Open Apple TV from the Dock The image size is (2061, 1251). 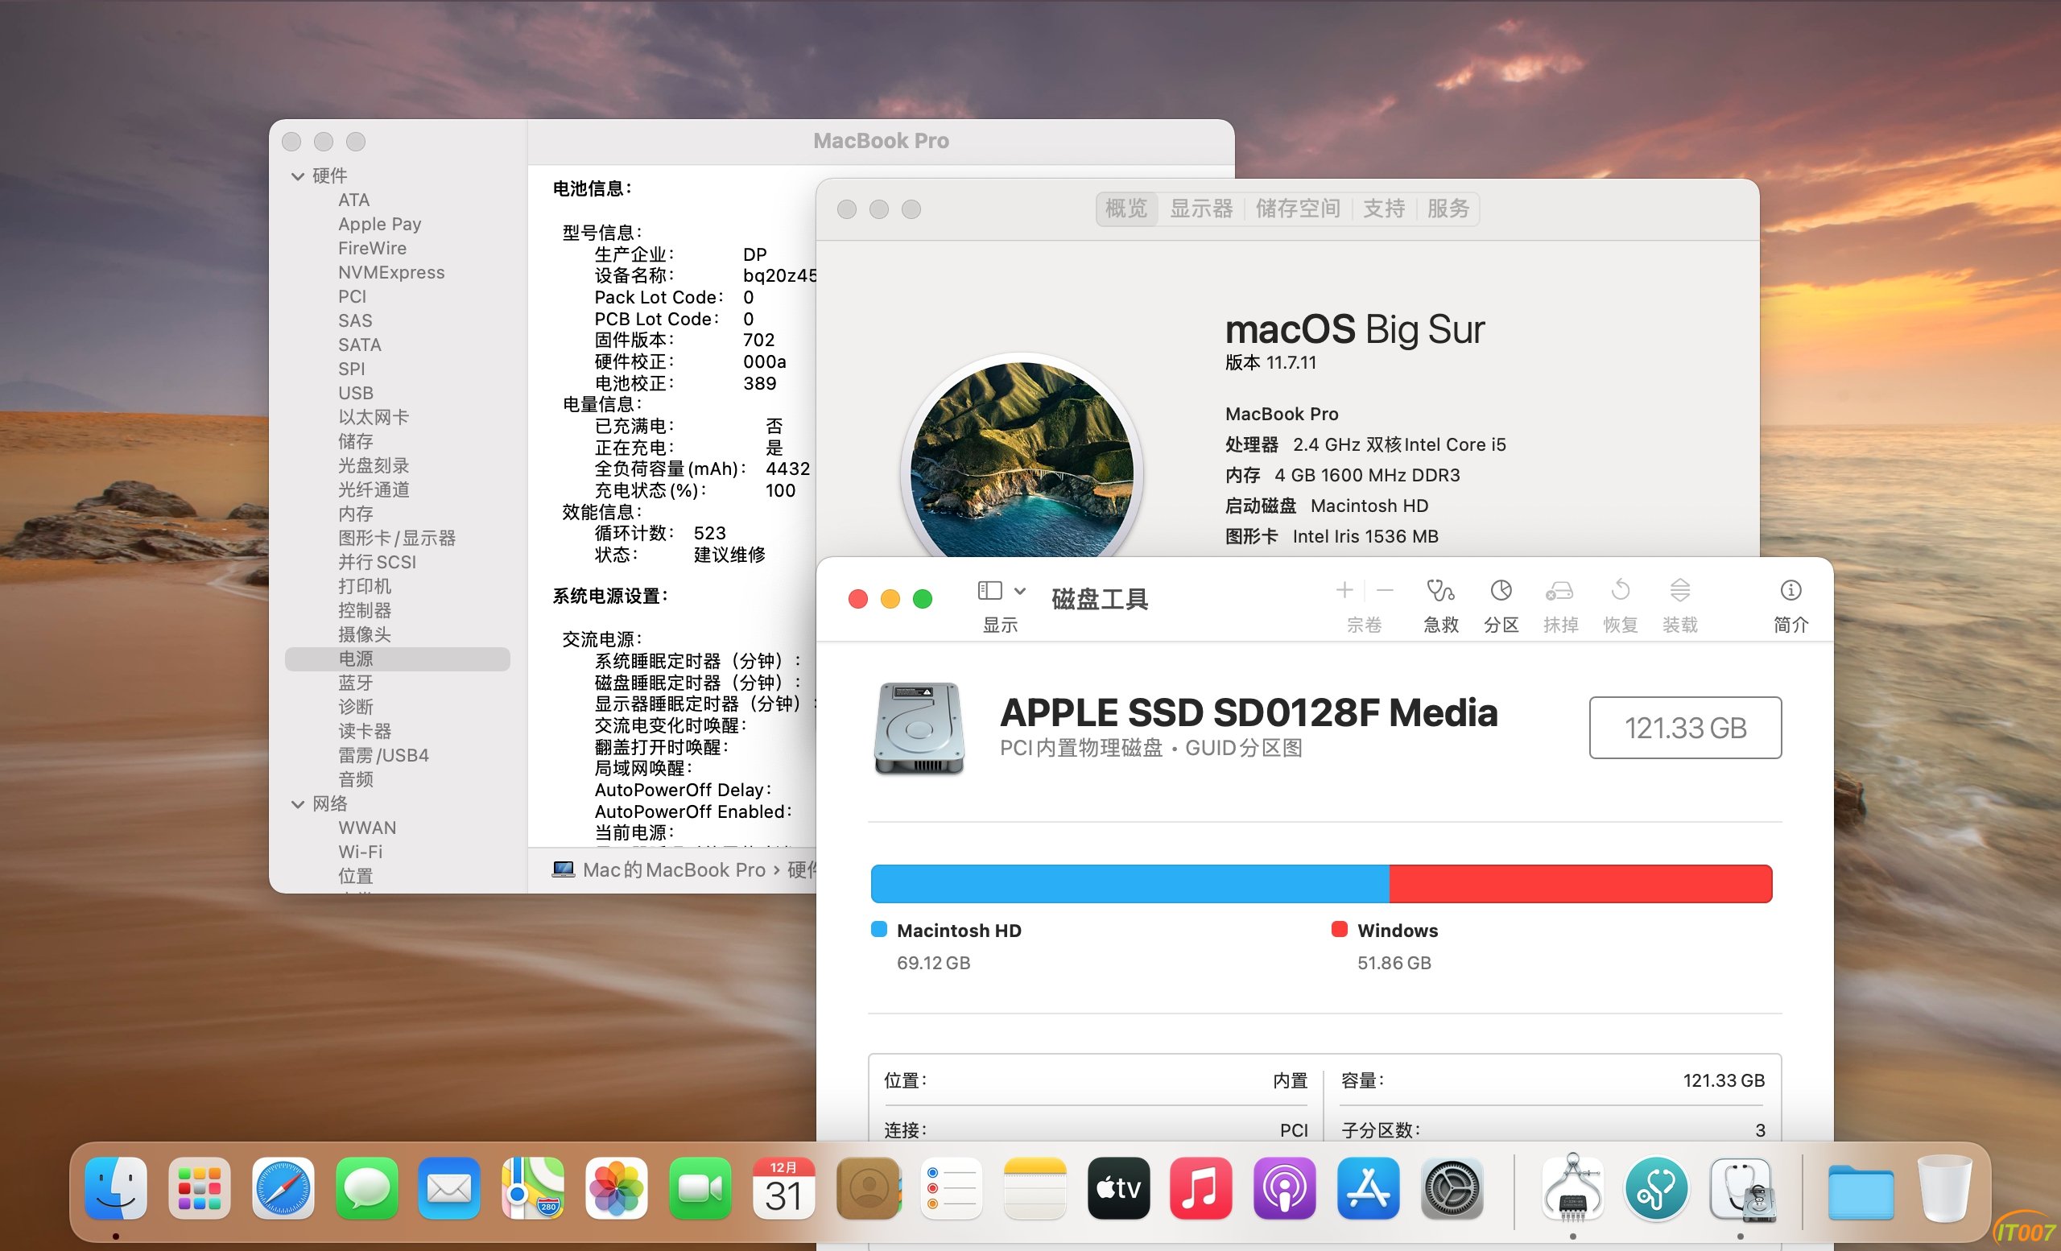tap(1118, 1188)
